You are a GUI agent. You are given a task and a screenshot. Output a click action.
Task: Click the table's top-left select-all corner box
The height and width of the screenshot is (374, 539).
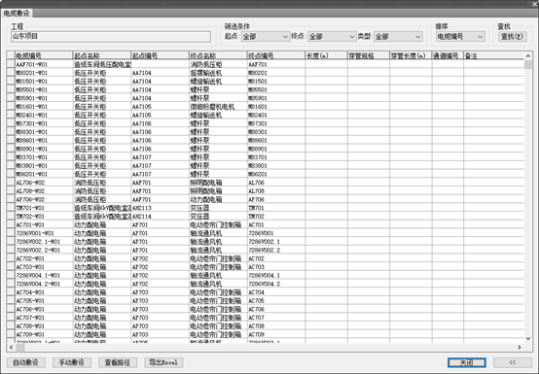tap(11, 55)
